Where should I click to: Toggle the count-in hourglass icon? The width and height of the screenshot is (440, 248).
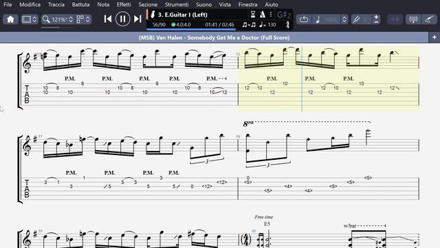pos(253,14)
